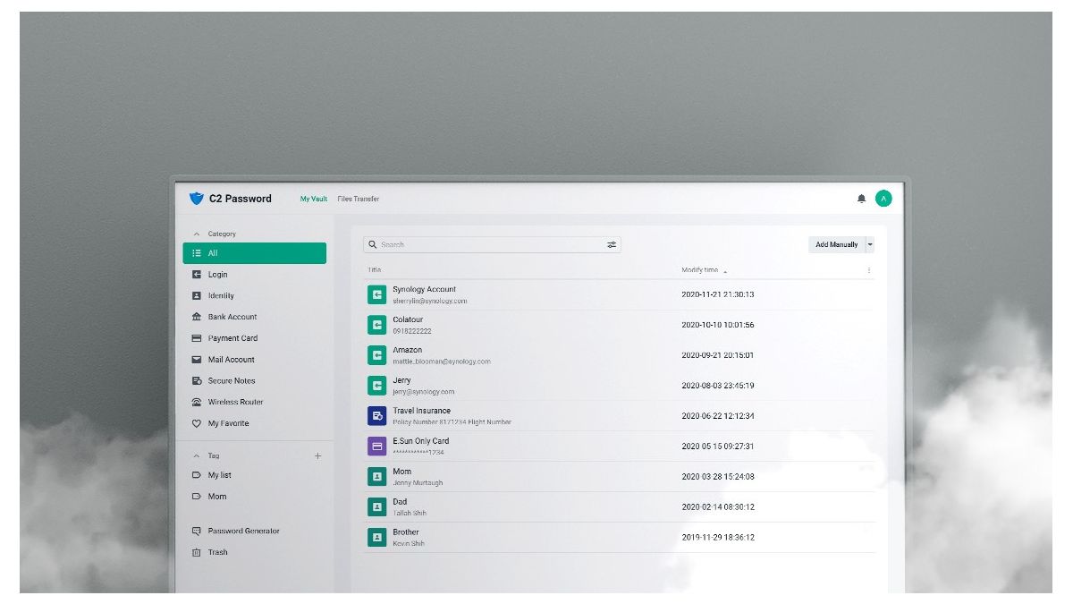Click the plus icon to add tag
Screen dimensions: 1073x604
[x=317, y=455]
